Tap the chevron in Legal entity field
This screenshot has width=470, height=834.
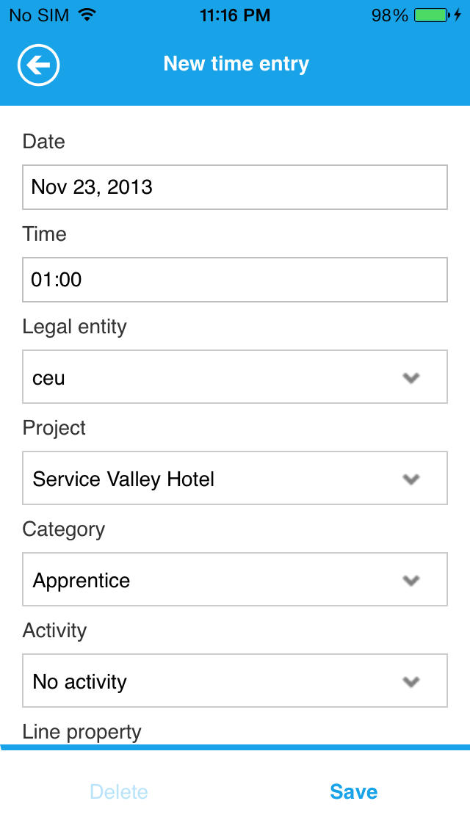[x=411, y=378]
